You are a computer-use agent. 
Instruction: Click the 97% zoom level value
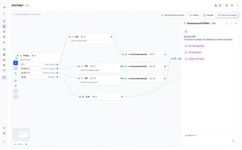pyautogui.click(x=20, y=144)
